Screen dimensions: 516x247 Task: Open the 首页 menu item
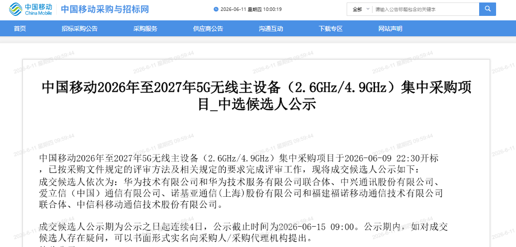coord(20,28)
